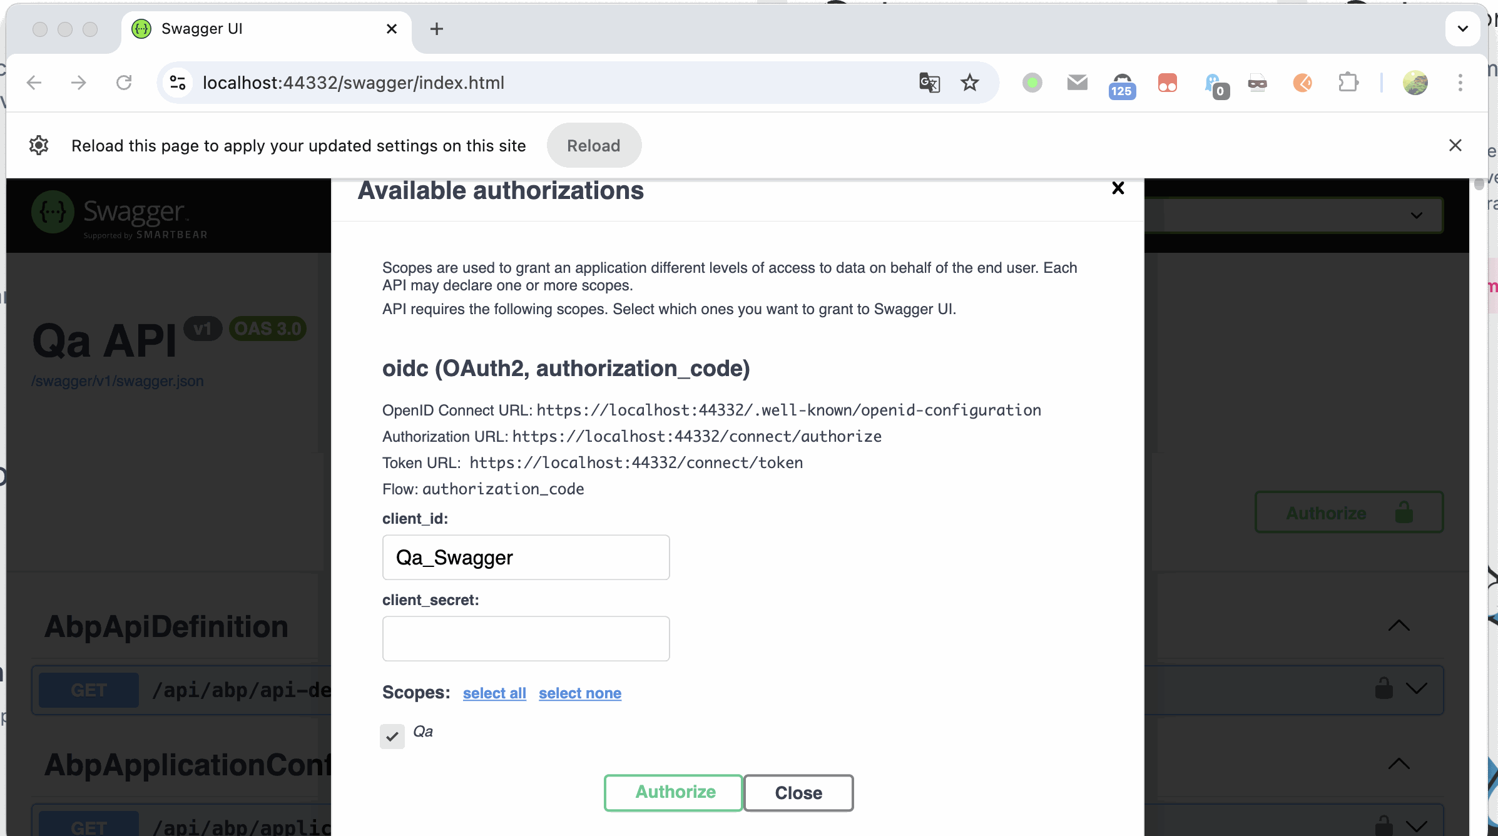
Task: Click the mail envelope extension icon
Action: (1077, 83)
